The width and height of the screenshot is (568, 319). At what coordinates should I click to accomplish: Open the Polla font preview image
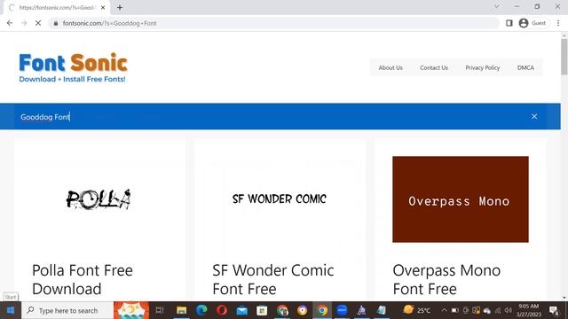point(99,198)
